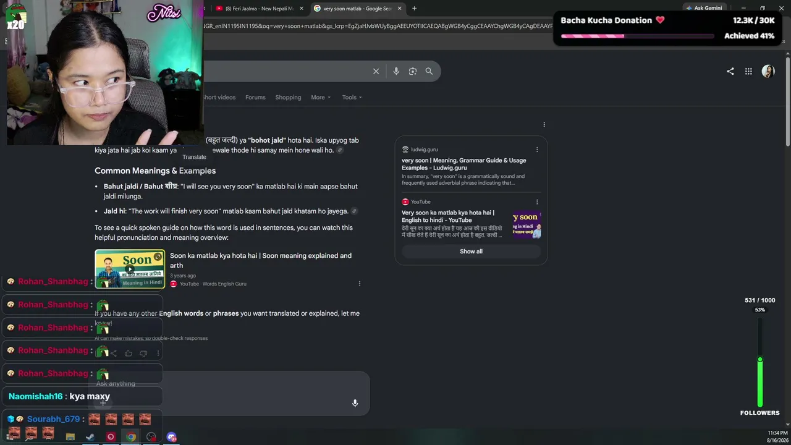Use the microphone in the Ask anything box
The width and height of the screenshot is (791, 445).
pyautogui.click(x=355, y=403)
